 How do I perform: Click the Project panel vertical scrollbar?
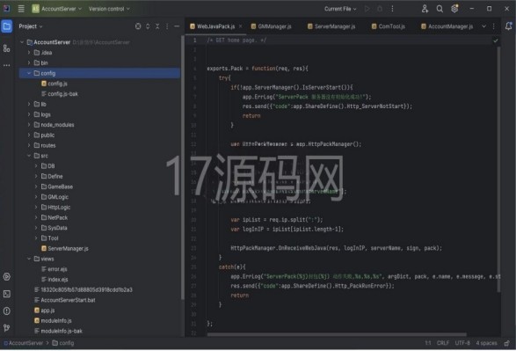pyautogui.click(x=182, y=167)
